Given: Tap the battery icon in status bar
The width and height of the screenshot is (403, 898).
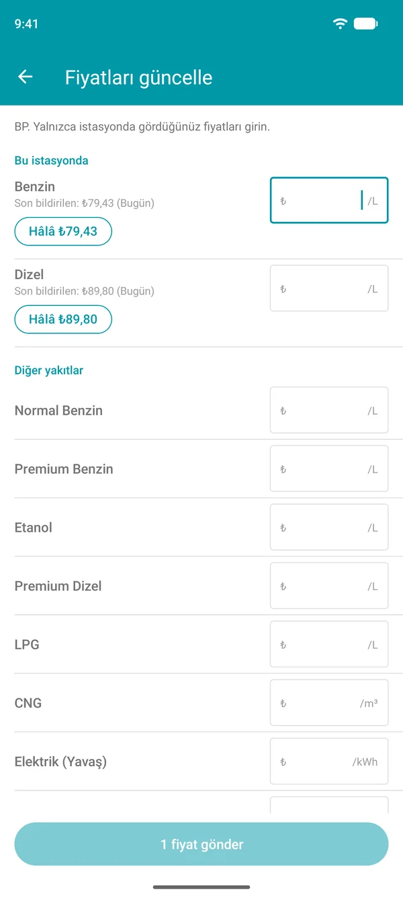Looking at the screenshot, I should tap(365, 24).
